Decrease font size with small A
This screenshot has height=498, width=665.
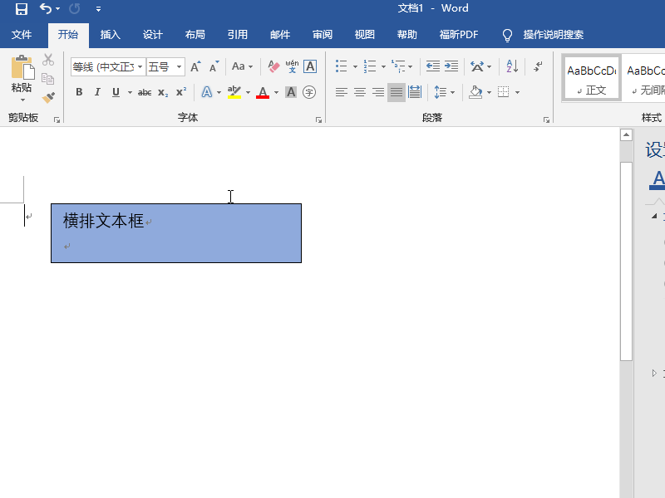pyautogui.click(x=214, y=66)
